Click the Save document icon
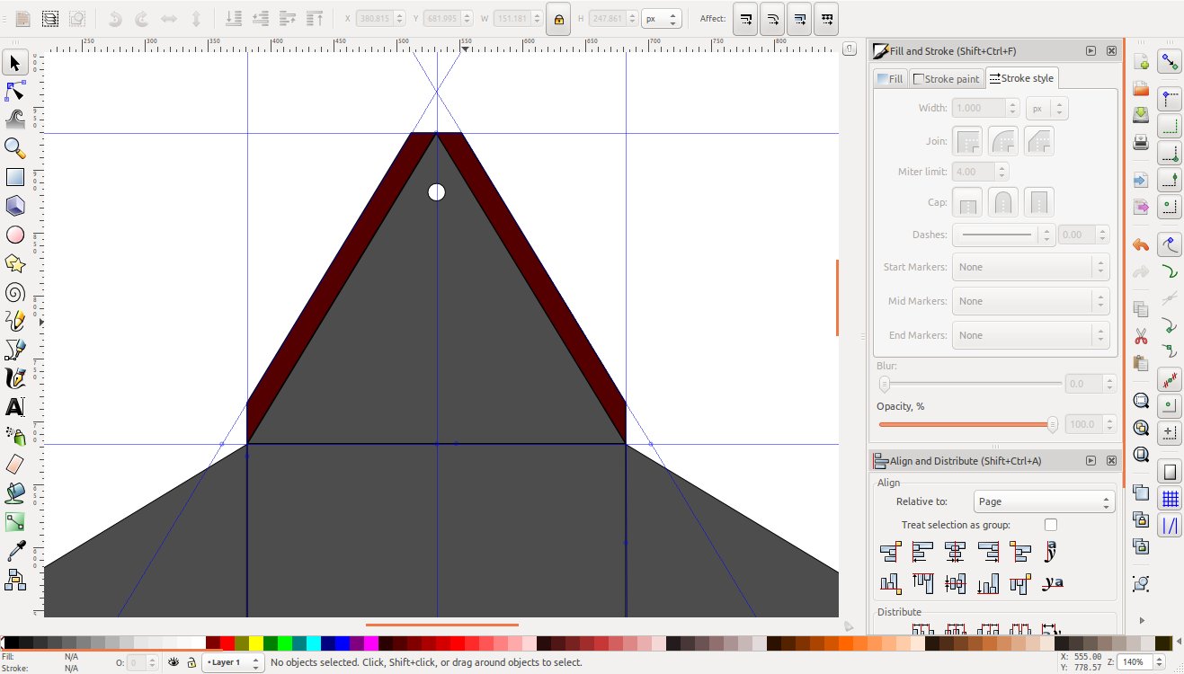1184x674 pixels. click(1141, 115)
